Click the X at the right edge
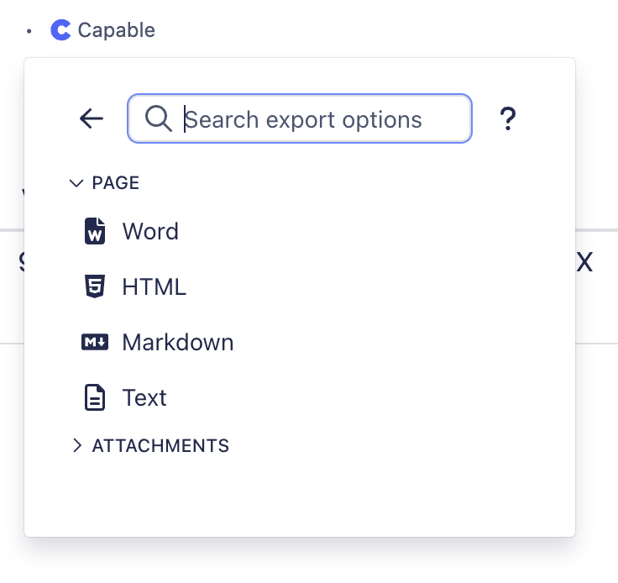 coord(584,263)
